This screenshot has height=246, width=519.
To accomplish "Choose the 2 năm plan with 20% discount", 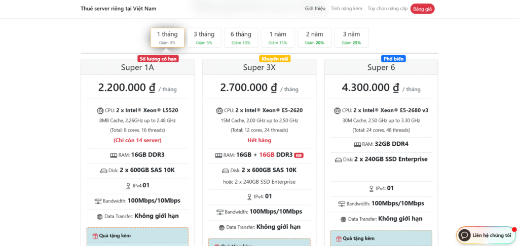I will [x=314, y=37].
